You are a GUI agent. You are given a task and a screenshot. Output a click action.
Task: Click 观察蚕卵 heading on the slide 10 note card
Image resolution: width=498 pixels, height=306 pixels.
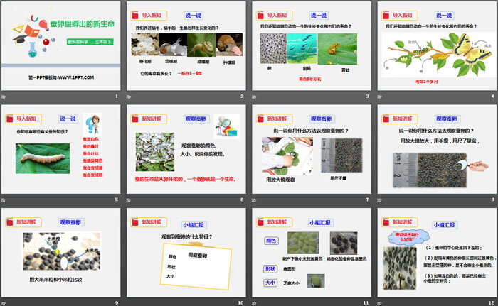click(197, 256)
